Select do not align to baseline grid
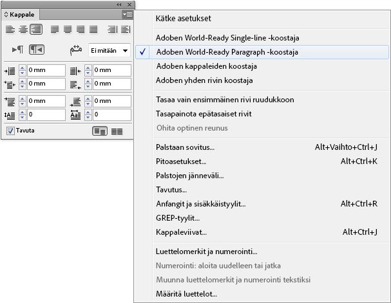391x303 pixels. [x=100, y=131]
